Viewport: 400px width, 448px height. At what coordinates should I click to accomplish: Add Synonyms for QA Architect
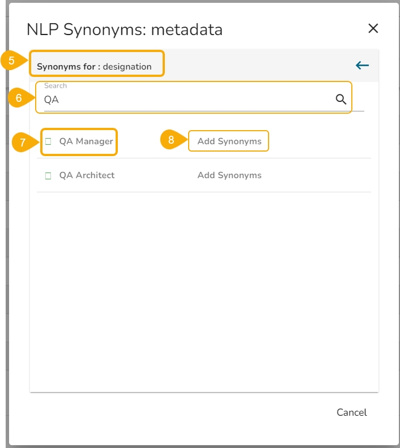229,175
